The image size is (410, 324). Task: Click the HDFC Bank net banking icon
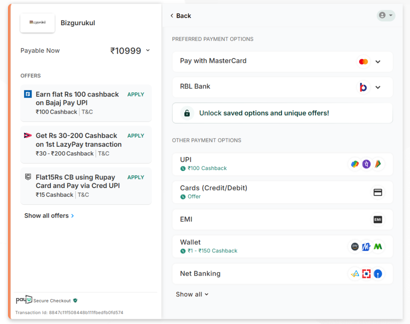366,274
